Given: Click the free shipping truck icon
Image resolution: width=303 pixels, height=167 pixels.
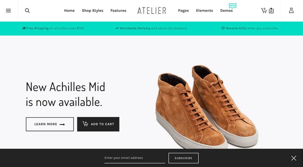Looking at the screenshot, I should [24, 28].
